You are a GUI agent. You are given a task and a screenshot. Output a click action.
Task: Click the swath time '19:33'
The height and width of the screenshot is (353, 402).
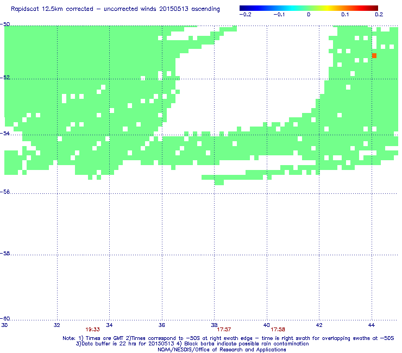(x=92, y=330)
